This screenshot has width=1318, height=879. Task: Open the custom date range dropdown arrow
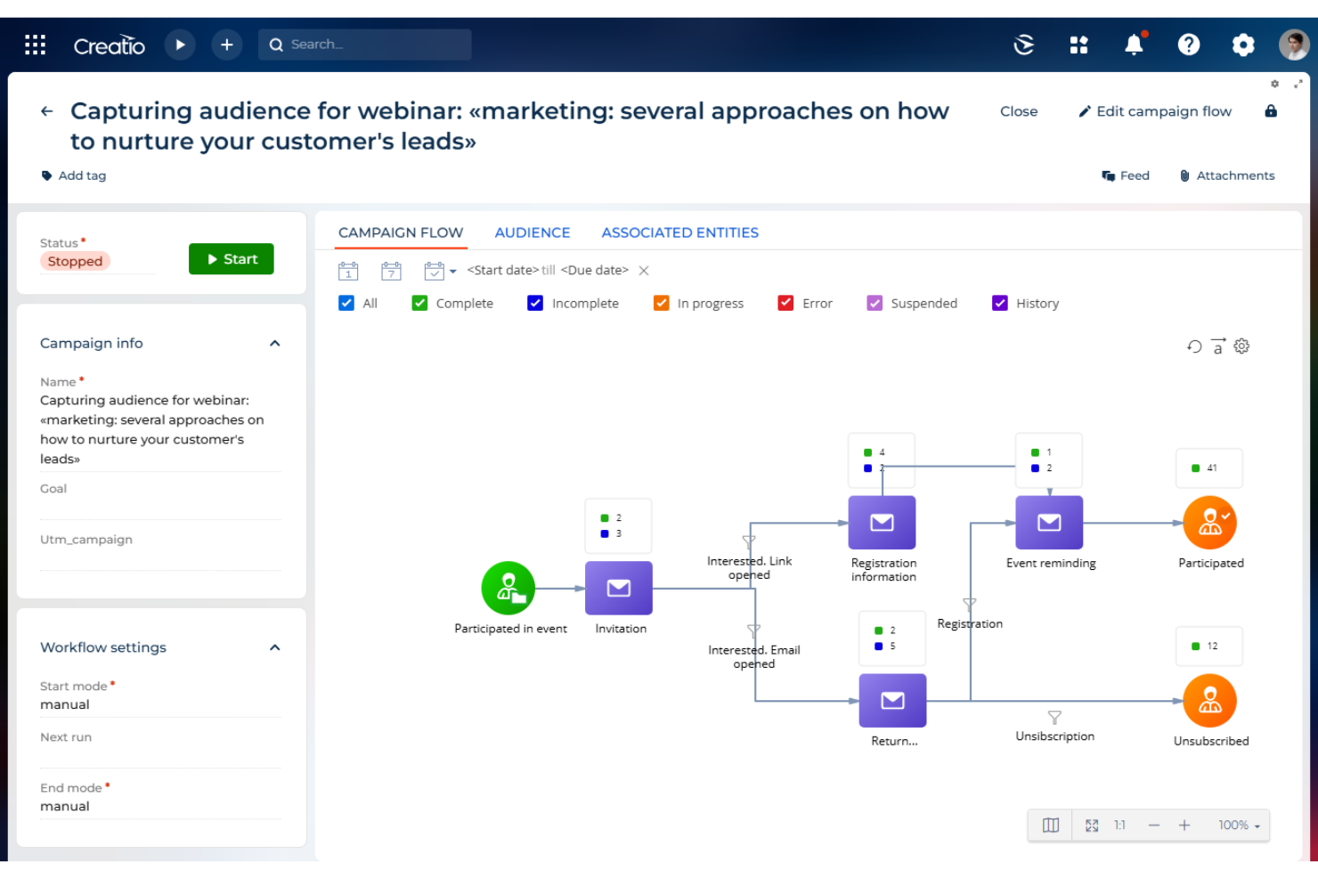(x=453, y=271)
